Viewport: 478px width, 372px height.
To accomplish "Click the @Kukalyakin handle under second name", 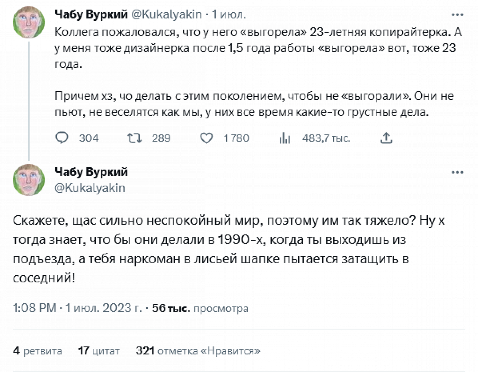I will (x=90, y=188).
